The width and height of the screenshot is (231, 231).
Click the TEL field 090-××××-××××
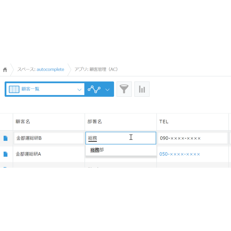193,138
